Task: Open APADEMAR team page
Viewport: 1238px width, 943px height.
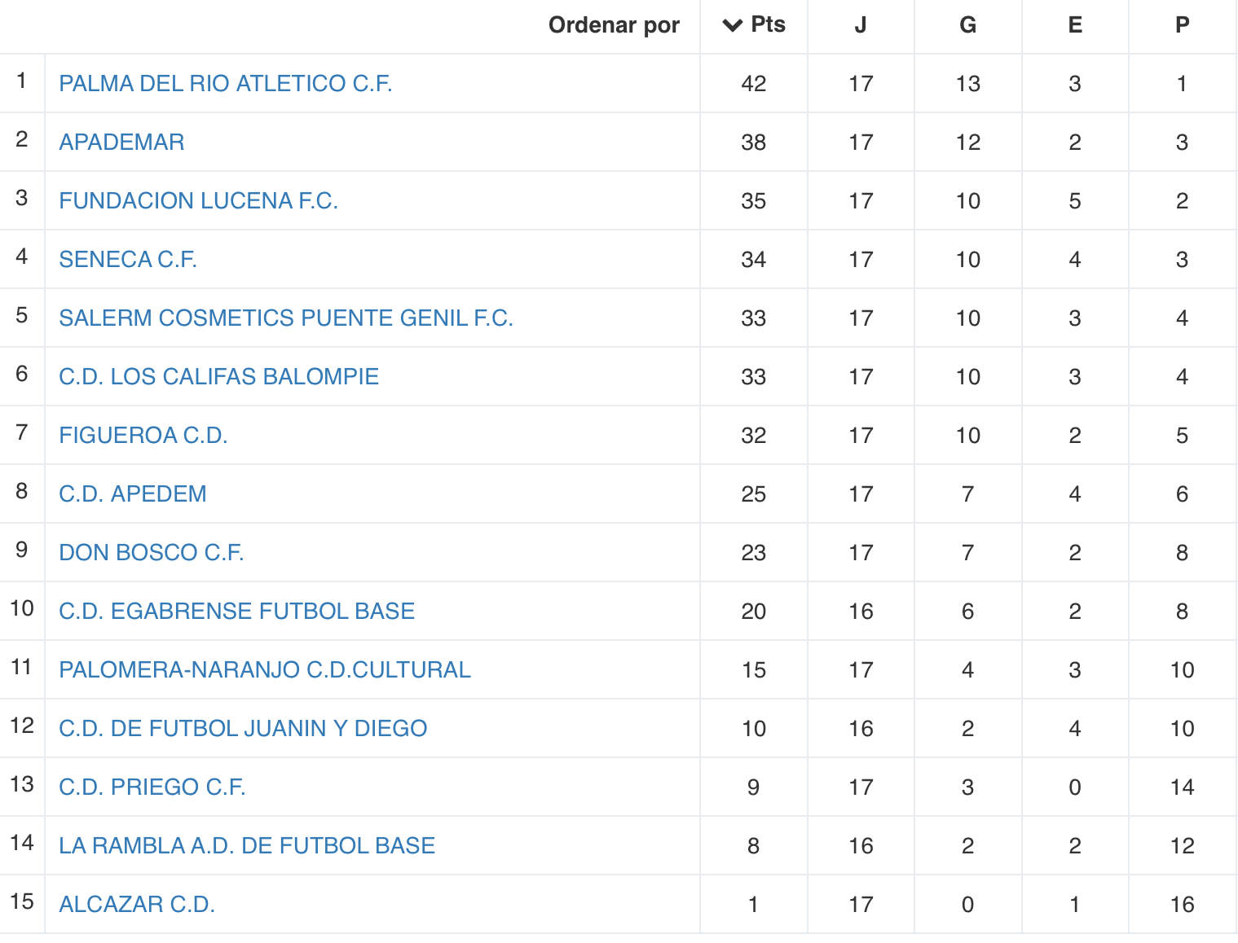Action: [121, 142]
